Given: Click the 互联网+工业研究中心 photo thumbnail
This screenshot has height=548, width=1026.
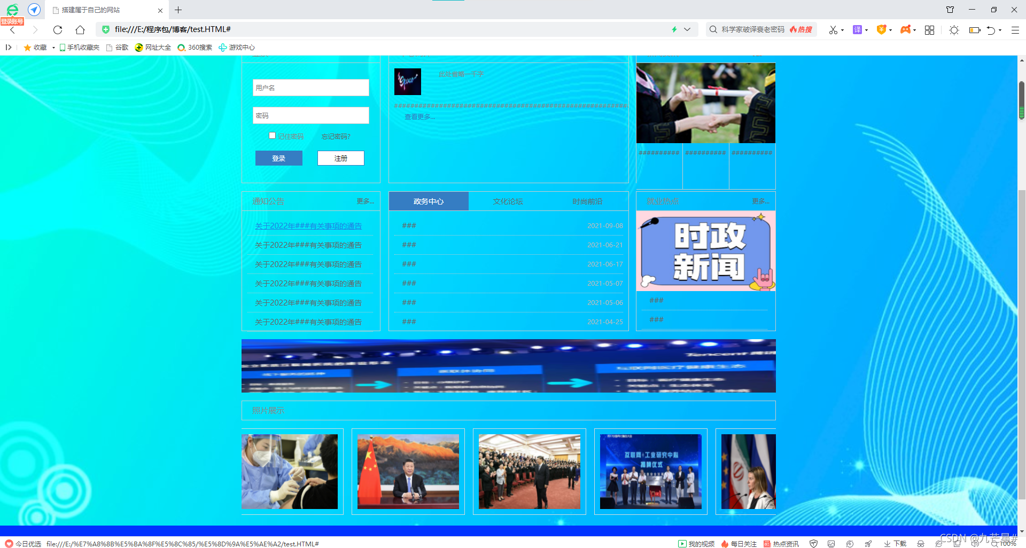Looking at the screenshot, I should [651, 472].
